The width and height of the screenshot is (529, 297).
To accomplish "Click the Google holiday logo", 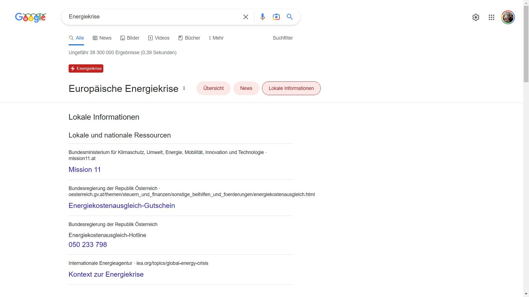I will coord(31,17).
